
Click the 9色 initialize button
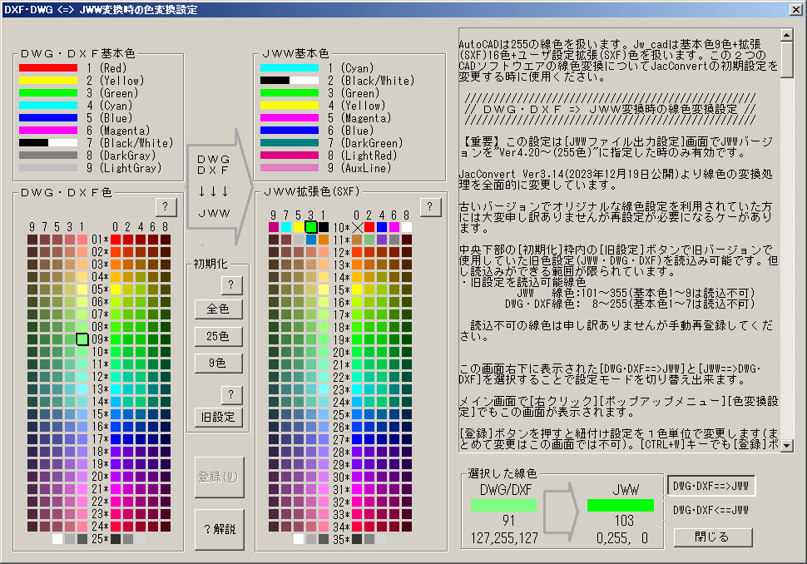coord(219,363)
